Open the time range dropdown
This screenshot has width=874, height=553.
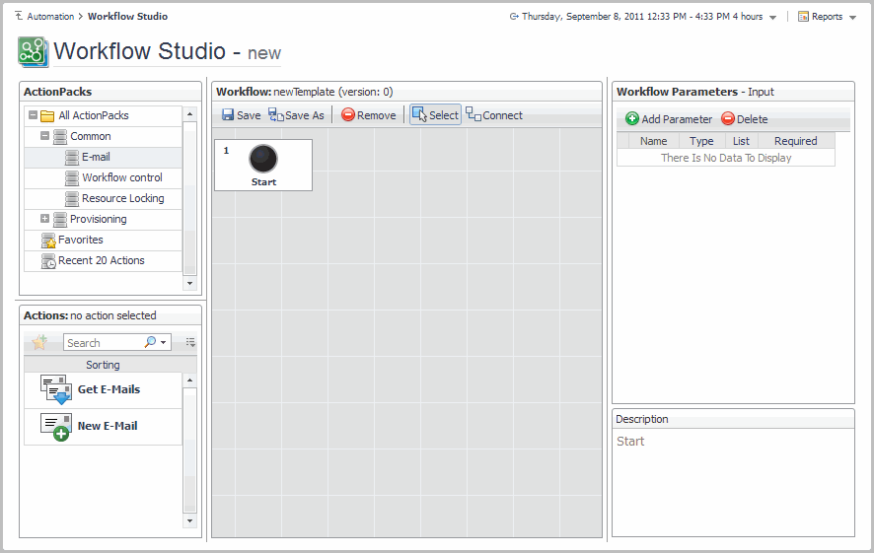(x=772, y=17)
